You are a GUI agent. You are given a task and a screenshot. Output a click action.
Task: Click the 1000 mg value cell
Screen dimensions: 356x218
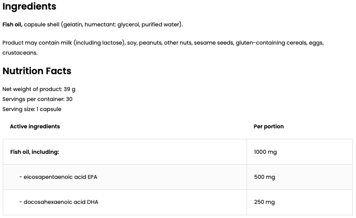265,152
